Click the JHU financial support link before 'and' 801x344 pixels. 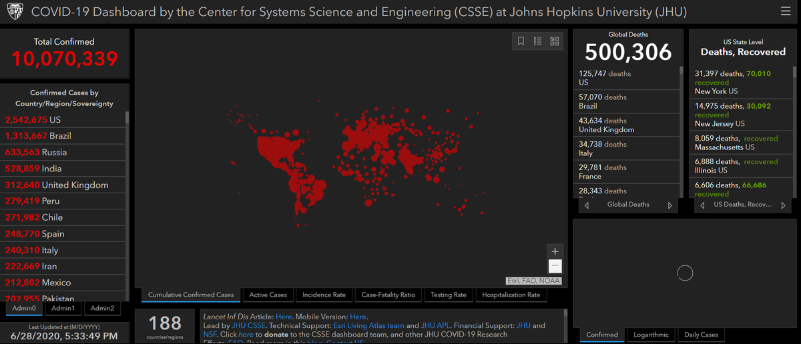tap(523, 325)
